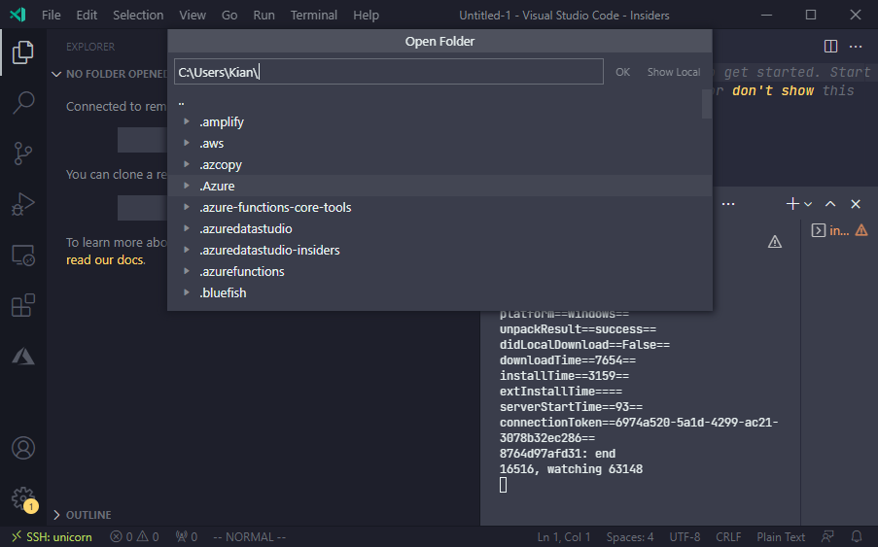The width and height of the screenshot is (878, 547).
Task: Create a new terminal with plus icon
Action: click(792, 204)
